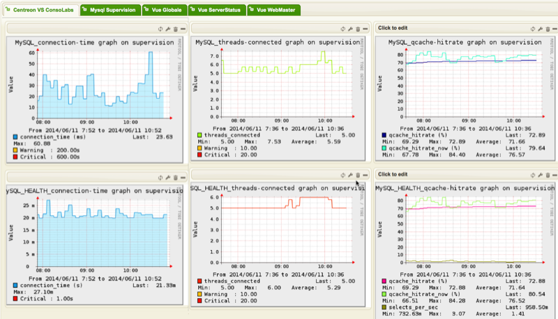Open the Vue ServerStatus tab
This screenshot has width=558, height=319.
click(218, 10)
